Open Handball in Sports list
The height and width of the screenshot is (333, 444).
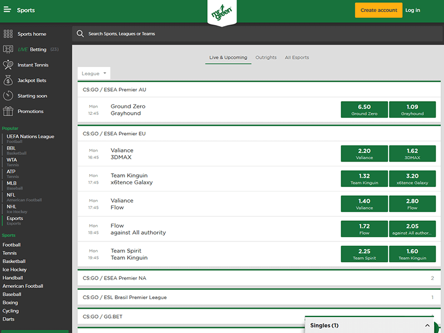pos(13,278)
